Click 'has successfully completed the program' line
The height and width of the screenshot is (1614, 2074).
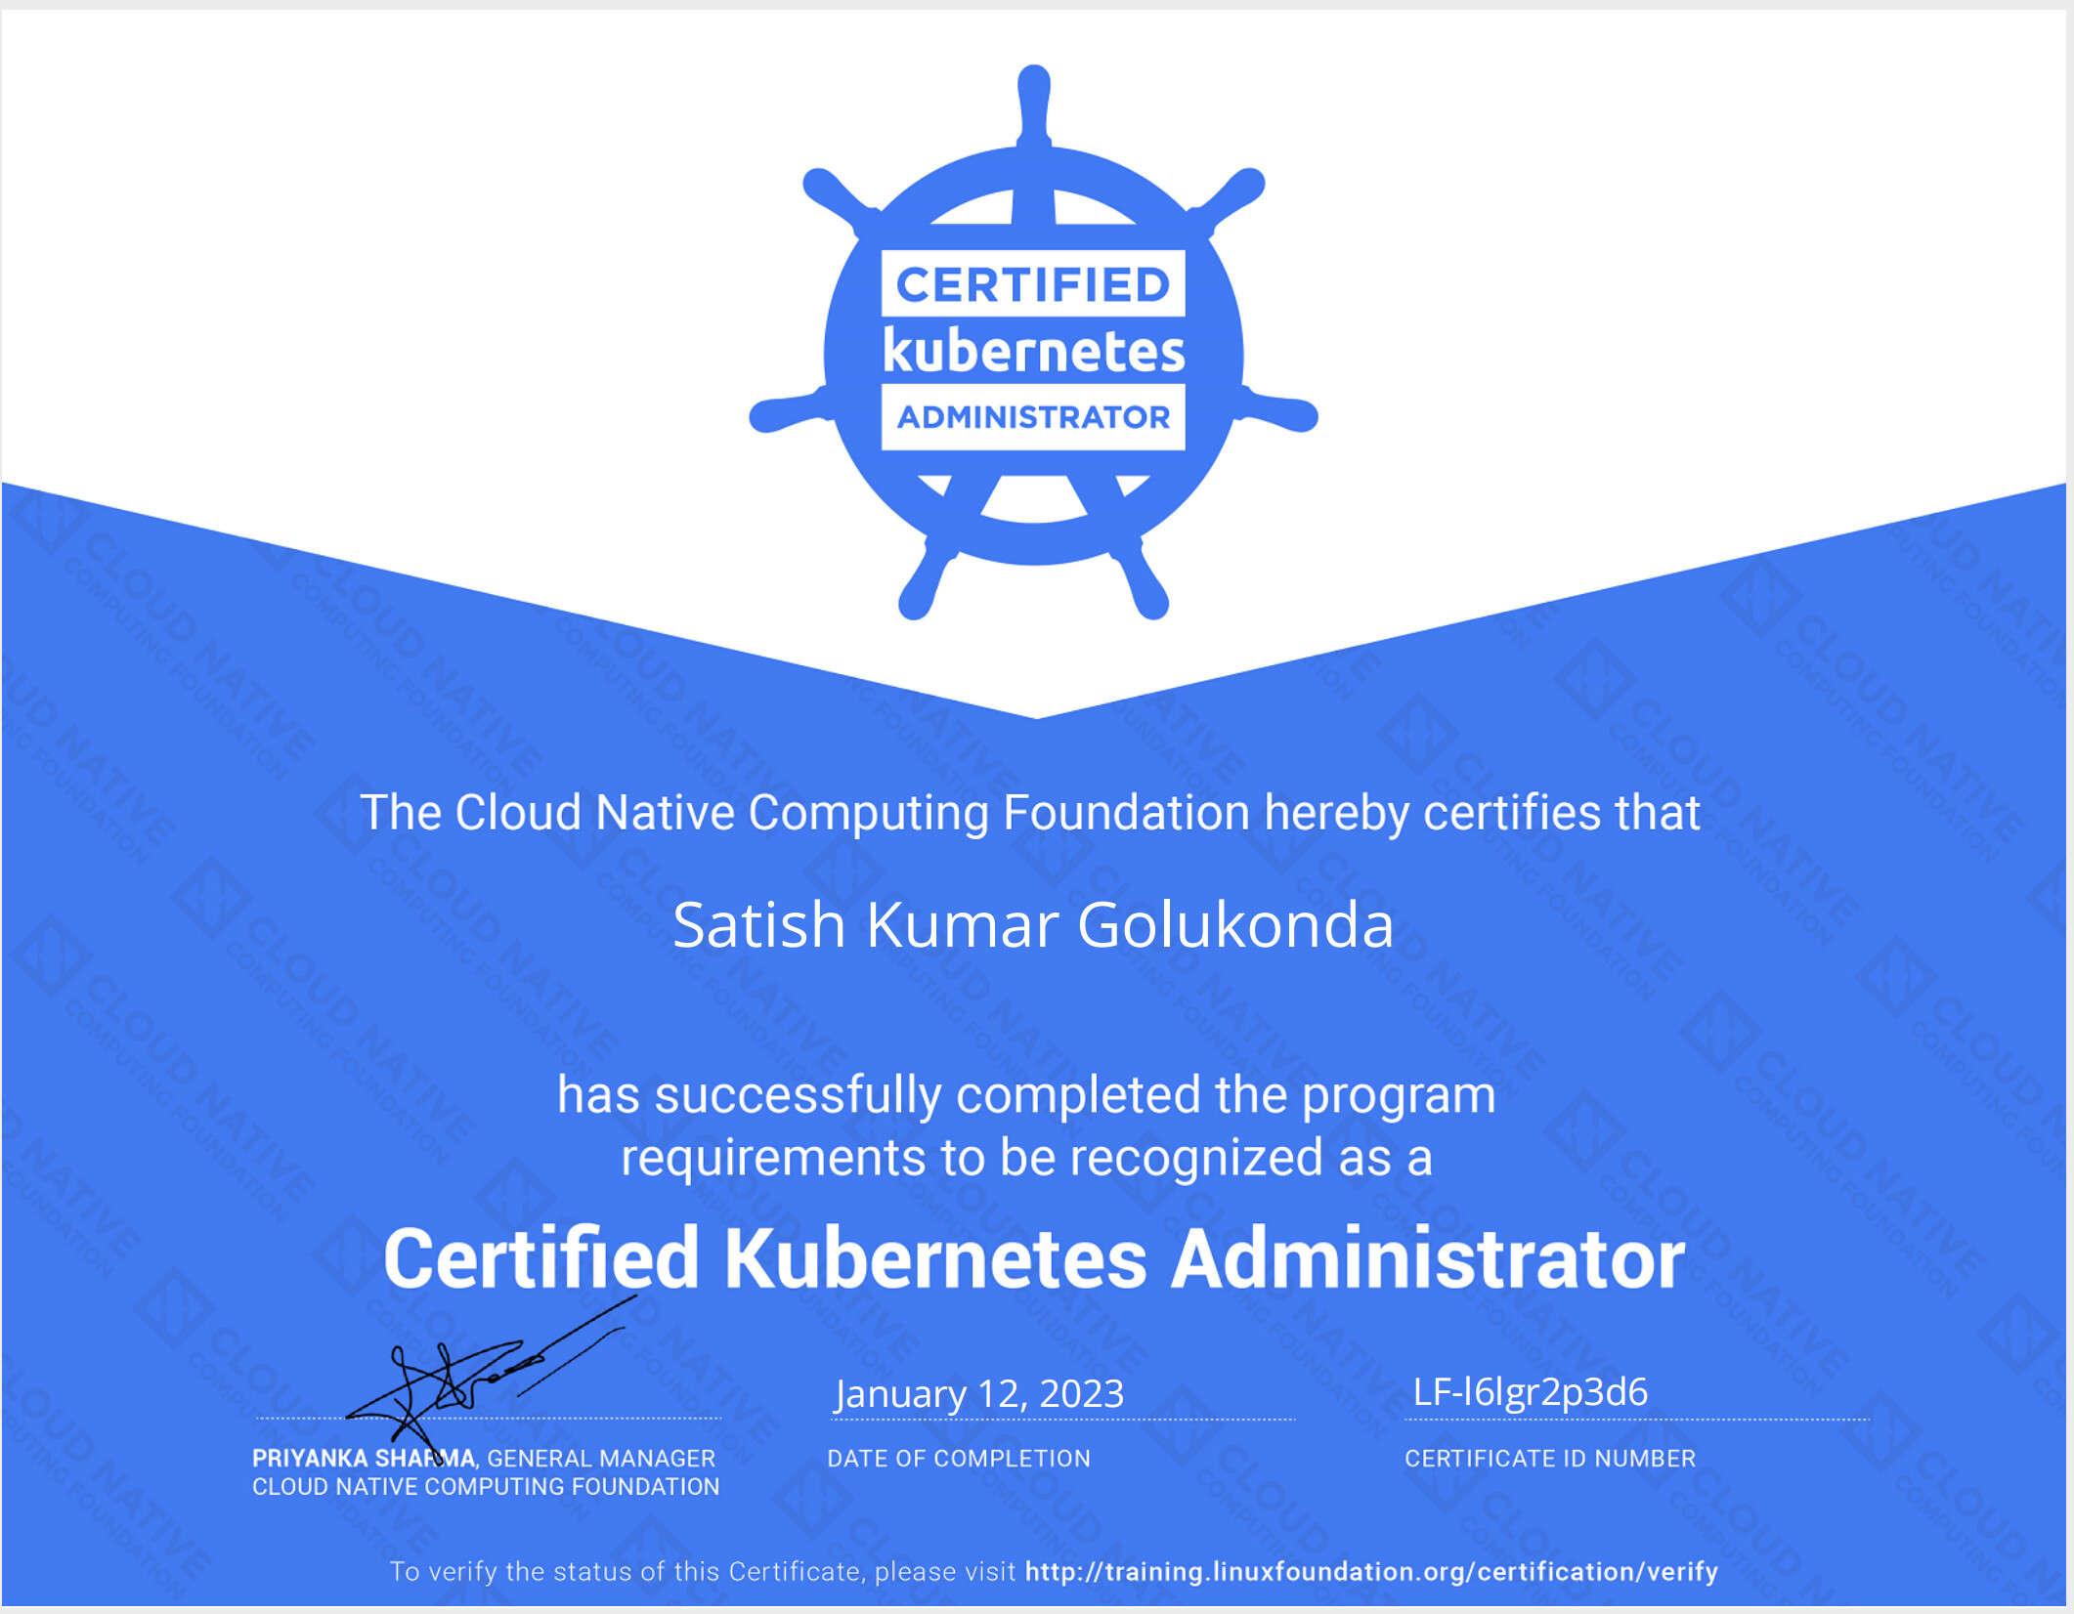tap(1025, 1095)
